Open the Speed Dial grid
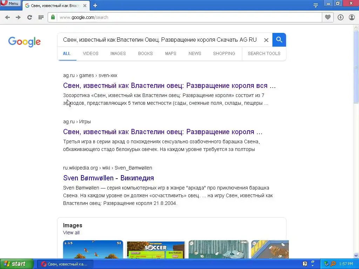This screenshot has width=359, height=269. coord(41,18)
